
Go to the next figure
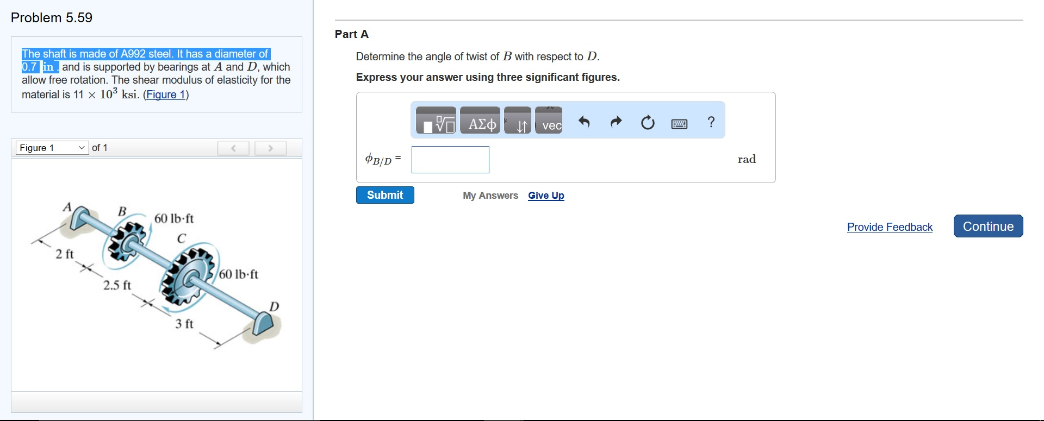pos(270,148)
